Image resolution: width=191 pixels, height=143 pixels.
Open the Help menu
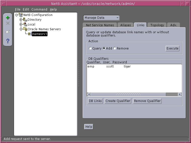53,9
